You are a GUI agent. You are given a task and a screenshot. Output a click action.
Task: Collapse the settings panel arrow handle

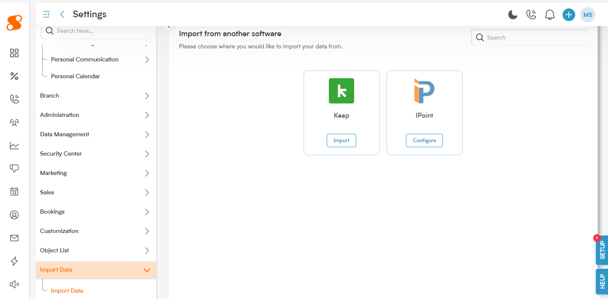(169, 26)
